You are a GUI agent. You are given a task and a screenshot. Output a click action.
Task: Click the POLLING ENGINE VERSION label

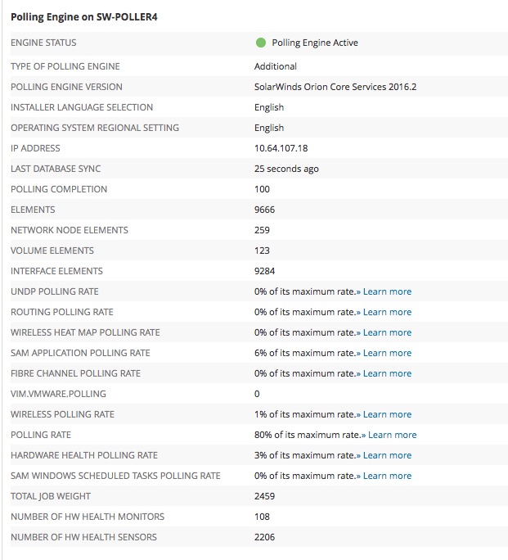tap(66, 87)
